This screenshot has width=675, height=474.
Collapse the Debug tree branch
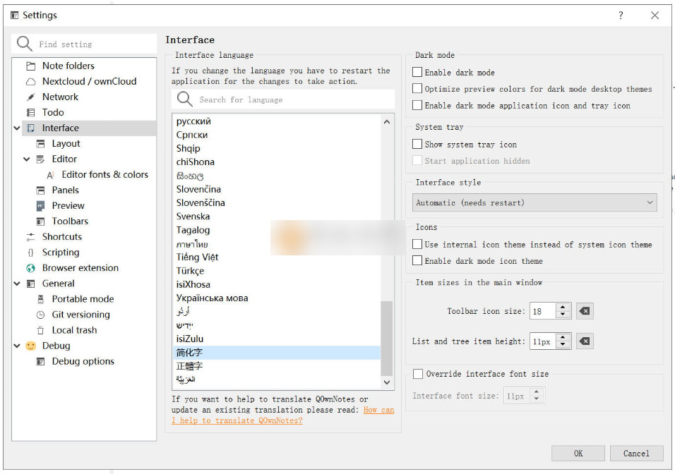pos(17,346)
